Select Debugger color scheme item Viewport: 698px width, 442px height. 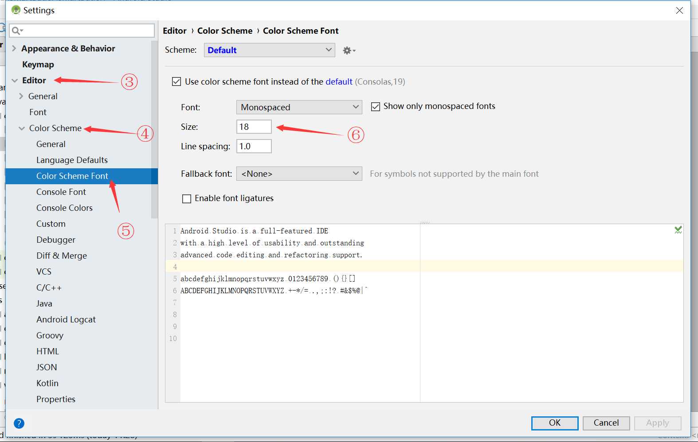click(56, 240)
